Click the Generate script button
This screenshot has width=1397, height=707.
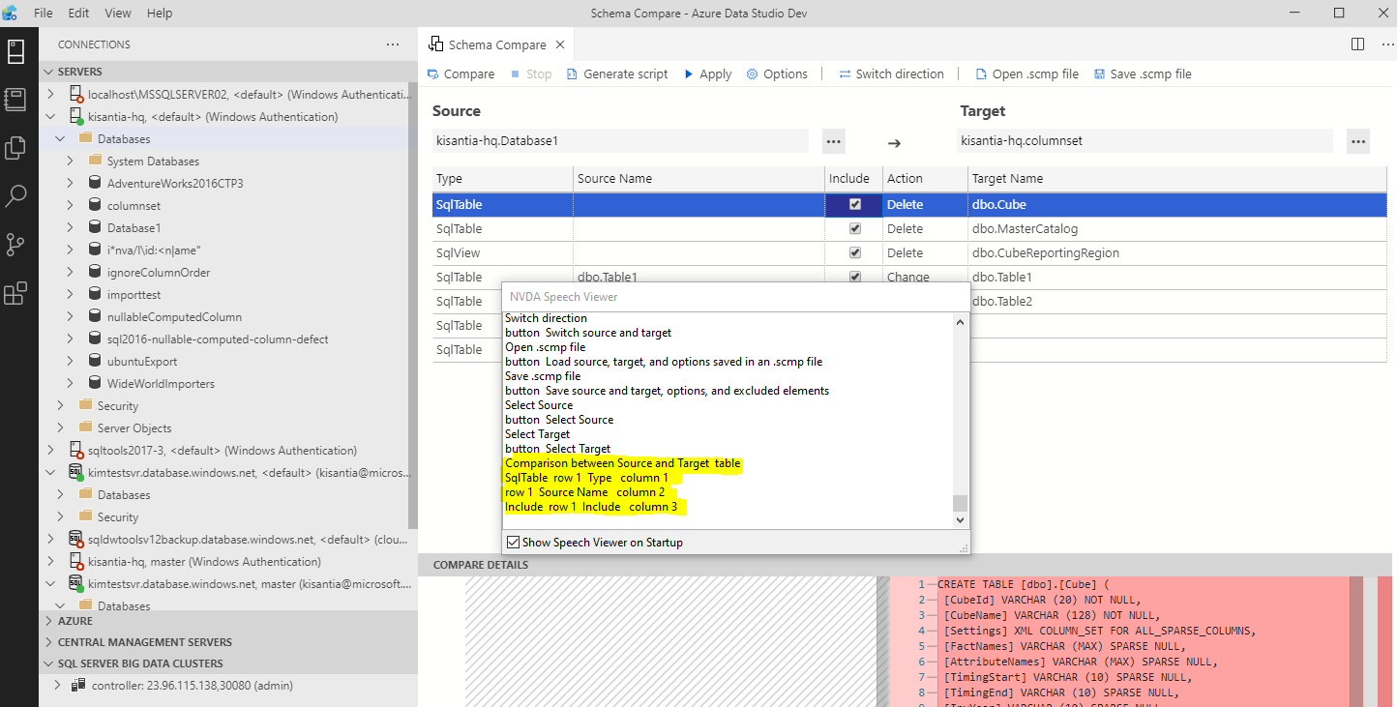pos(617,74)
